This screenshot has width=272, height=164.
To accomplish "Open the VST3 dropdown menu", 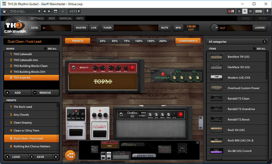I will (75, 11).
